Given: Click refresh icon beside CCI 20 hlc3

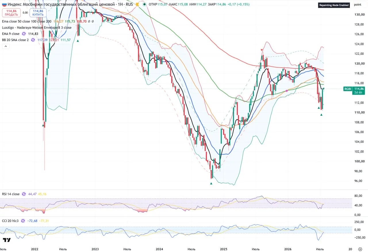Looking at the screenshot, I should coord(23,221).
